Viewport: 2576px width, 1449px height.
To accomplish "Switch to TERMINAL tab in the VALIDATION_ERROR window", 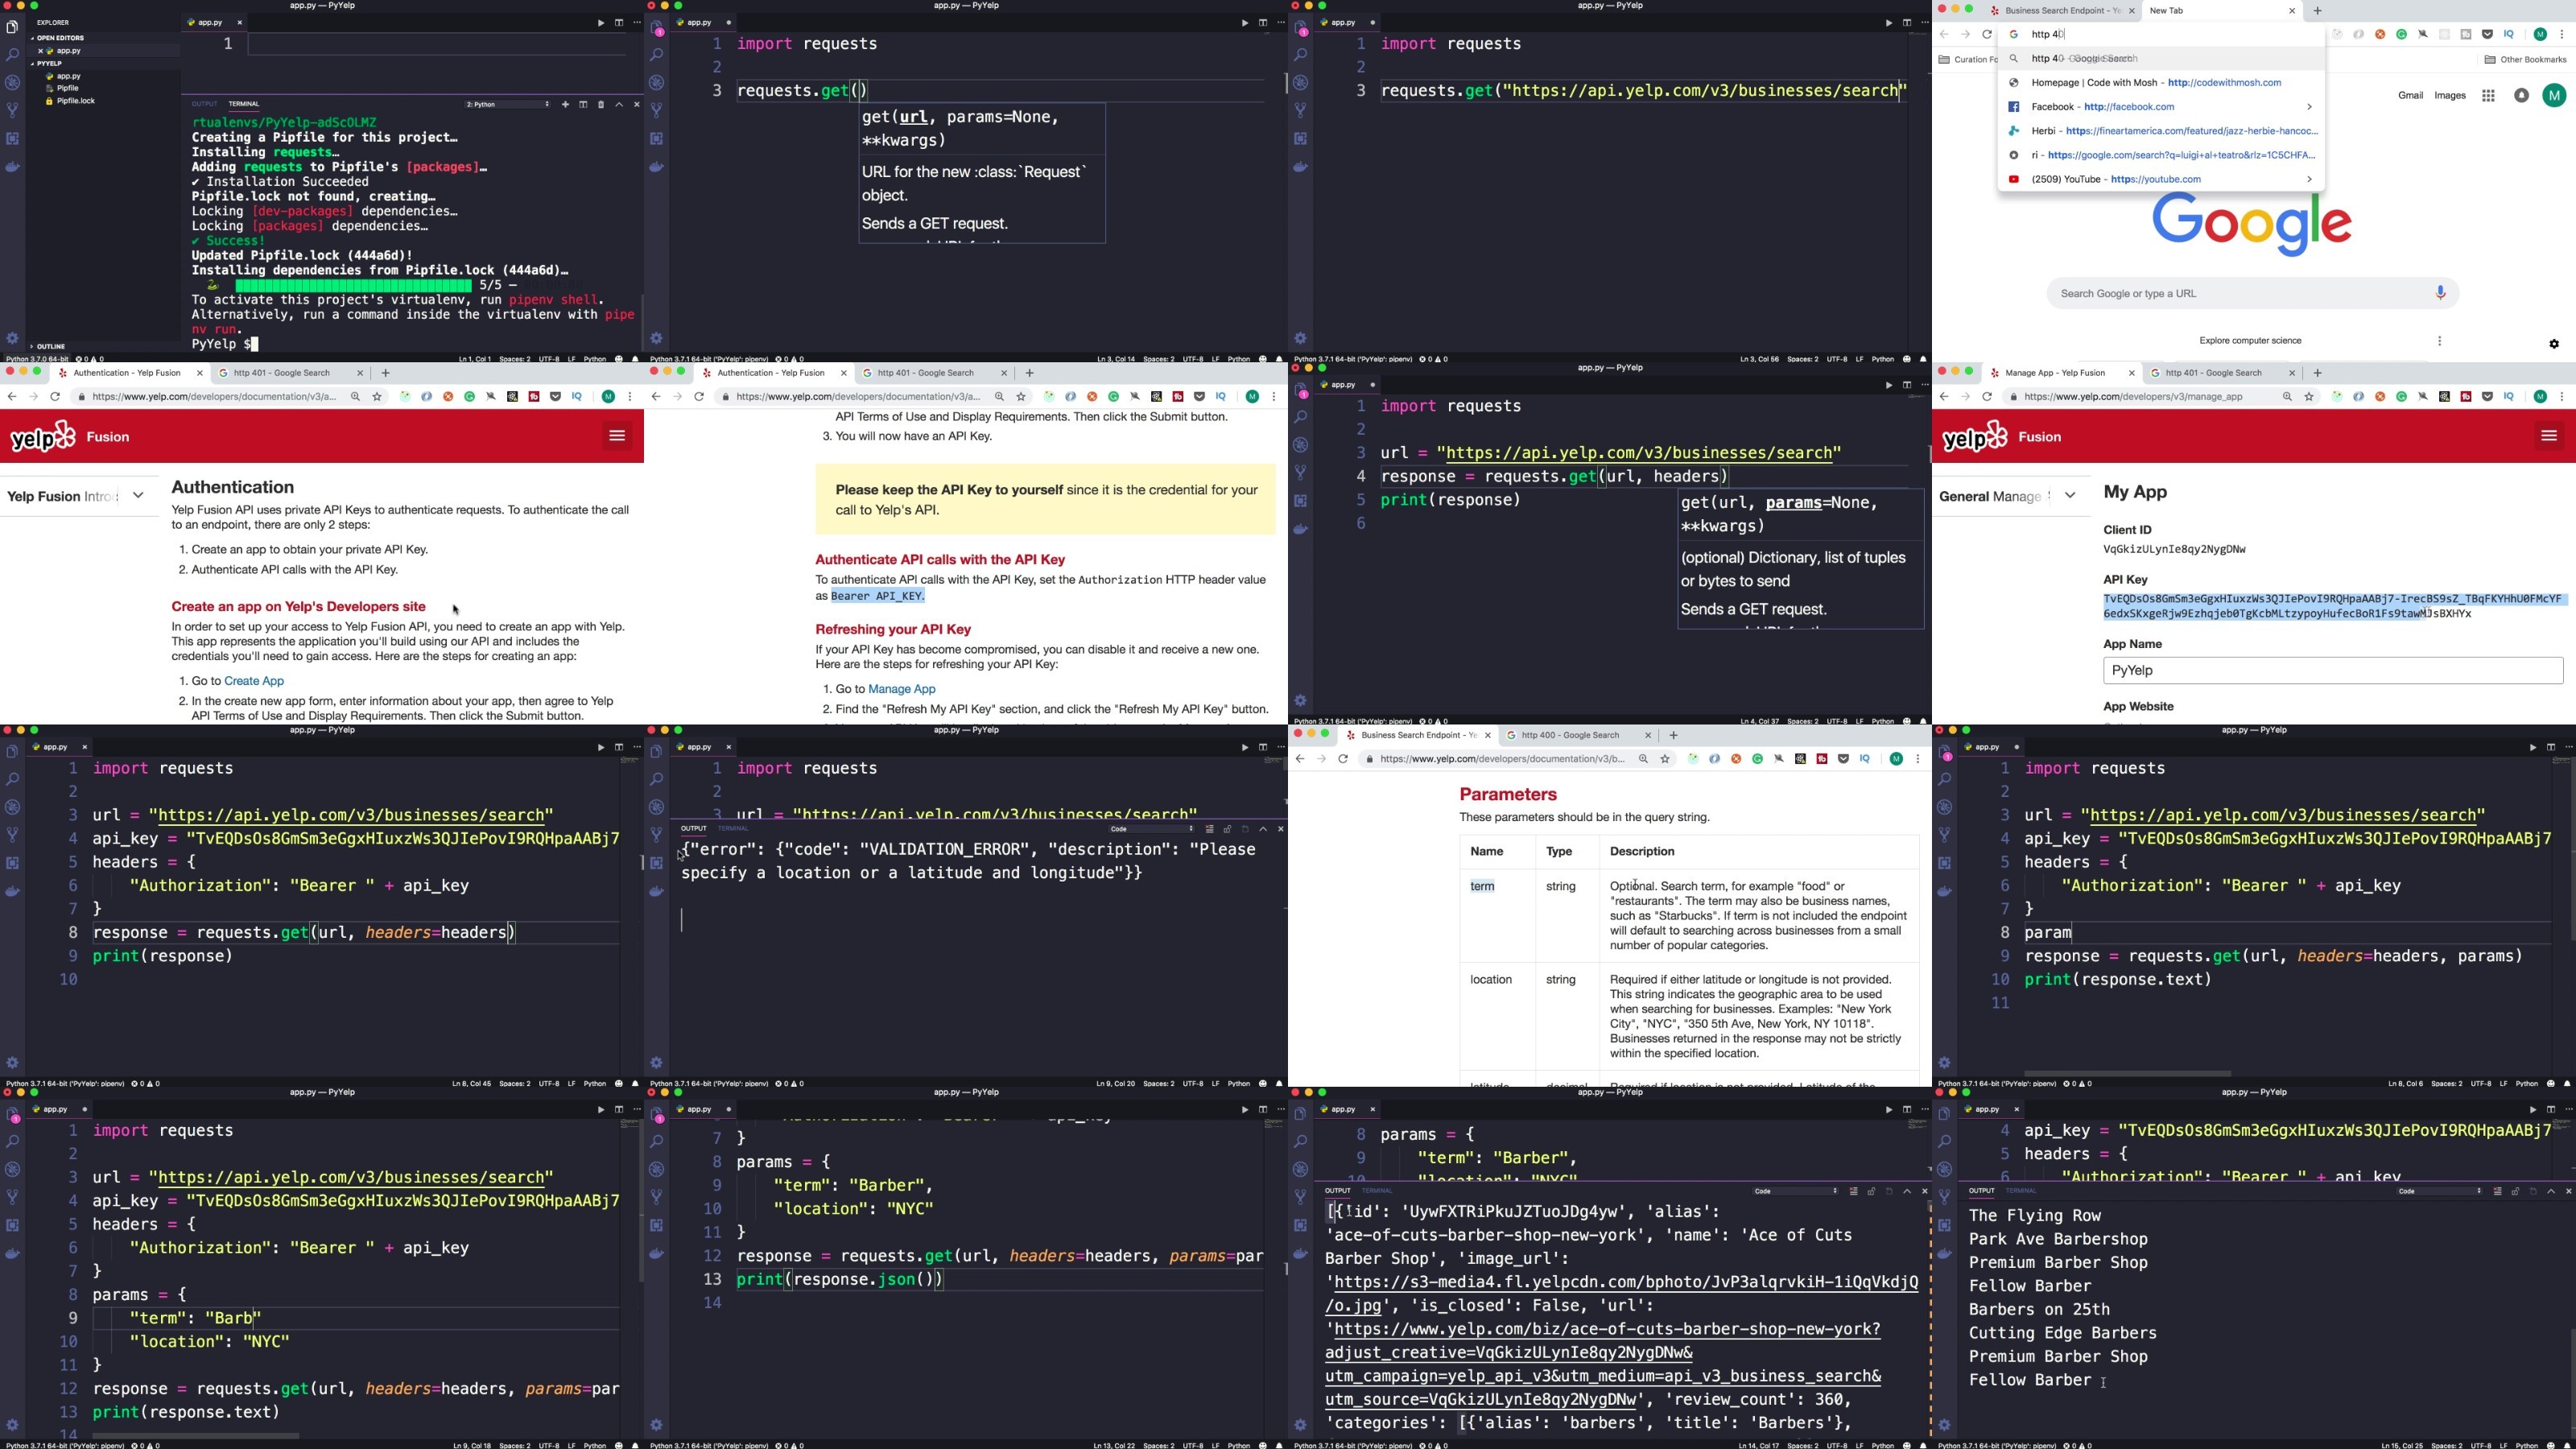I will [x=733, y=829].
